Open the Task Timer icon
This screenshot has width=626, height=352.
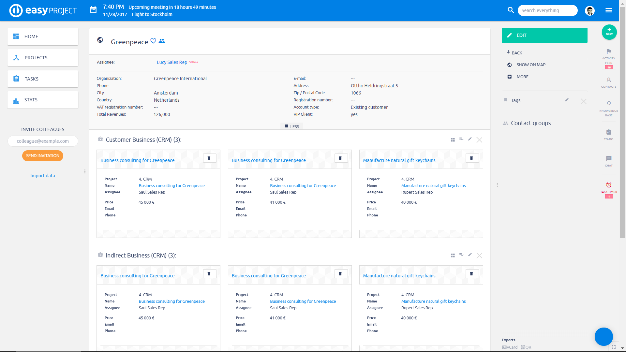tap(609, 190)
